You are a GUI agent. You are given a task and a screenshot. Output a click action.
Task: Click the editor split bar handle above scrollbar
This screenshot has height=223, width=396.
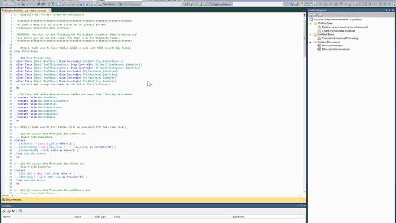click(x=304, y=15)
